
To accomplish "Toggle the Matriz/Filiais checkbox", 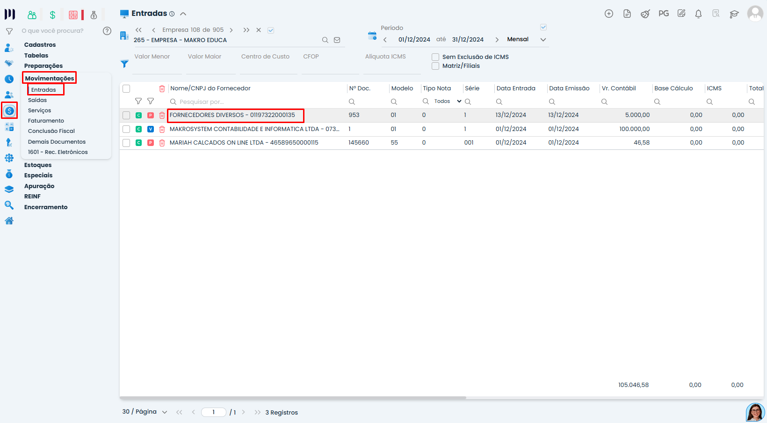I will click(435, 66).
